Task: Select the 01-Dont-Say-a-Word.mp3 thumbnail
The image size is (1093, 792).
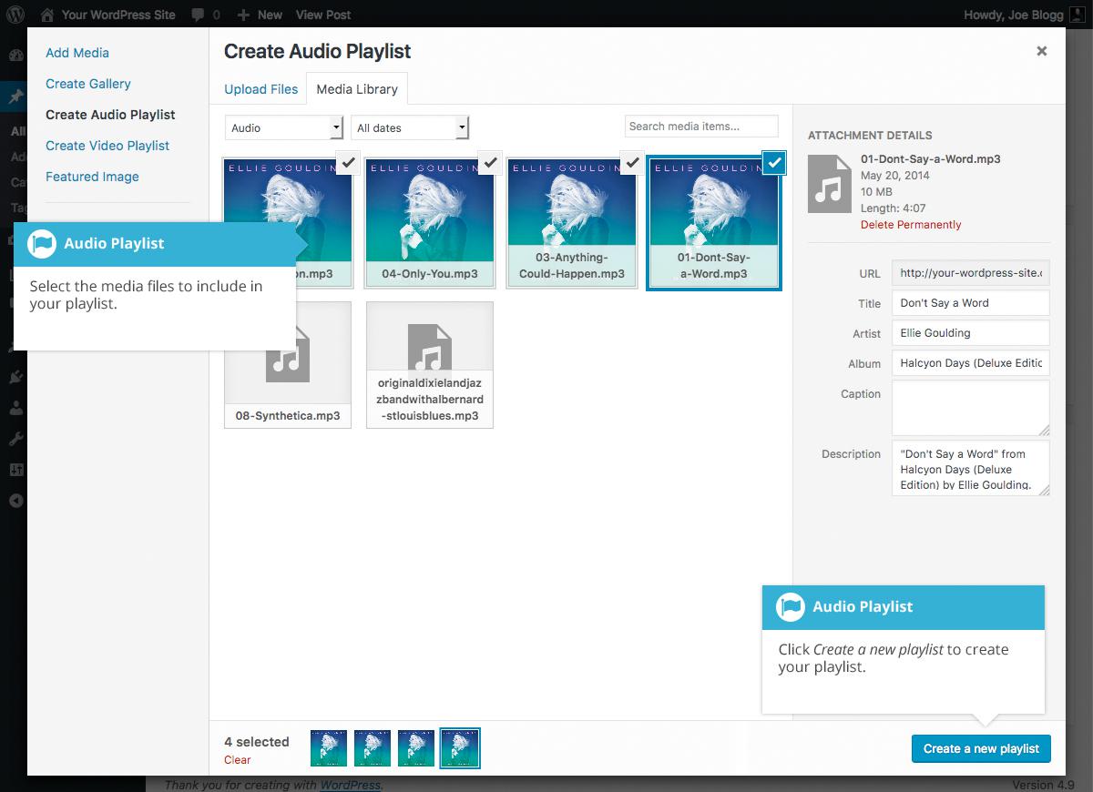Action: tap(714, 223)
